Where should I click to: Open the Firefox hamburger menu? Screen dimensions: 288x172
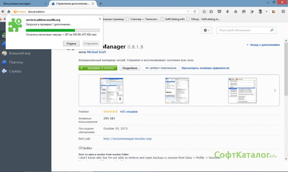[283, 11]
